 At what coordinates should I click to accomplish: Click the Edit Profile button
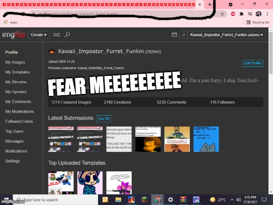pos(252,63)
